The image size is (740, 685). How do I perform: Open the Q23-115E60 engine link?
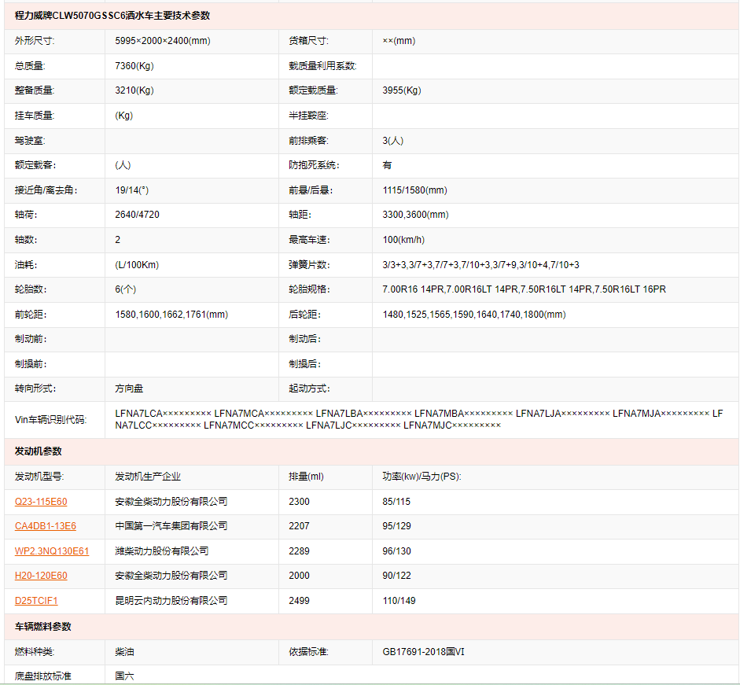(x=41, y=501)
